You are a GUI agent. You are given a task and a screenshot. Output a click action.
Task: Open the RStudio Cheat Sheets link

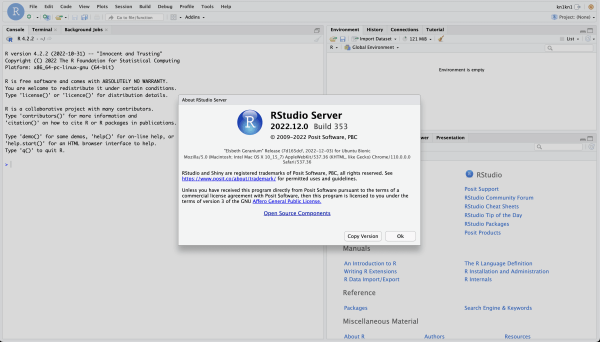pos(491,206)
